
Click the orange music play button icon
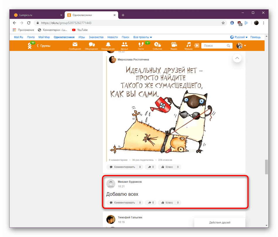click(x=197, y=46)
